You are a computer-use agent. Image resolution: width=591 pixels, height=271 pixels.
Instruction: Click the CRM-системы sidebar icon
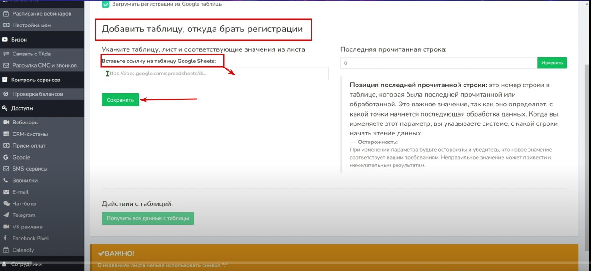[6, 134]
